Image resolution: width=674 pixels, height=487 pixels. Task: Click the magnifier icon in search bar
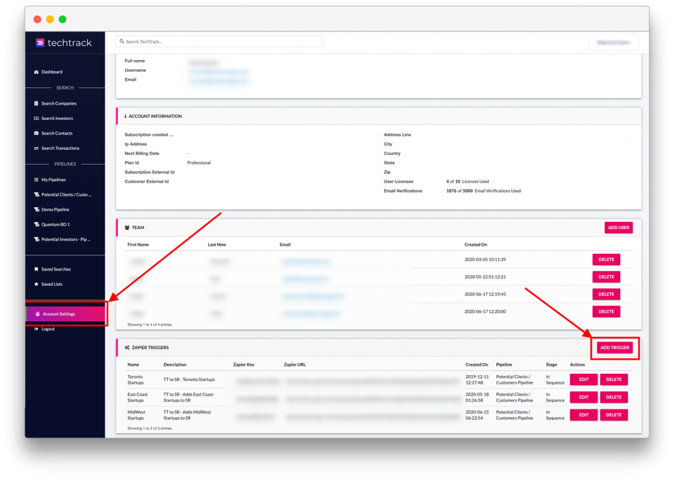point(122,41)
